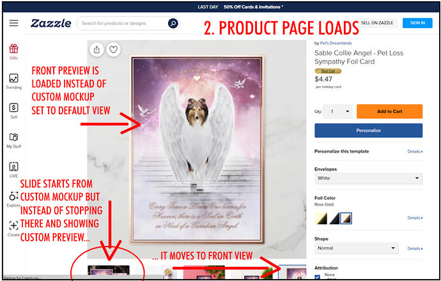Open Create in the sidebar
This screenshot has width=441, height=281.
tap(13, 229)
